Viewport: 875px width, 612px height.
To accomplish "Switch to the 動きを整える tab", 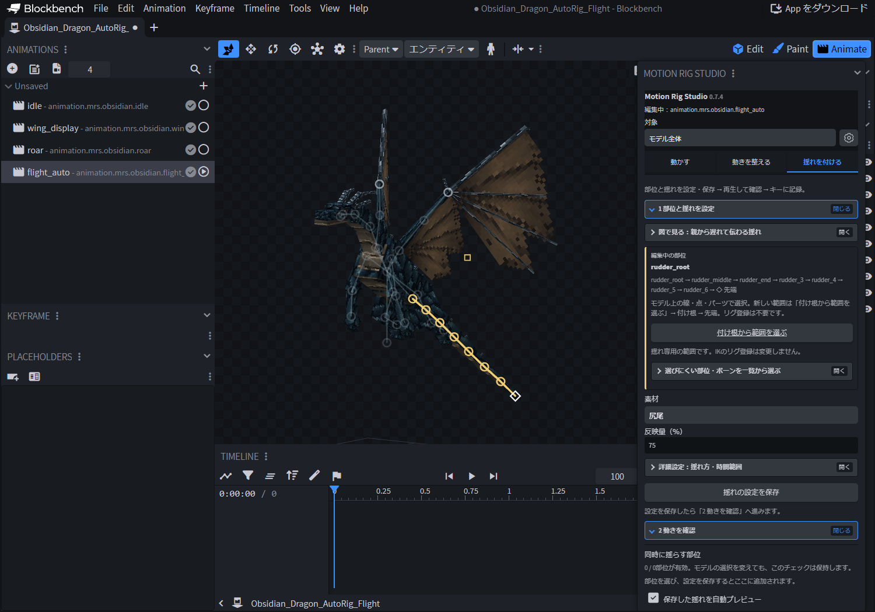I will pyautogui.click(x=751, y=162).
